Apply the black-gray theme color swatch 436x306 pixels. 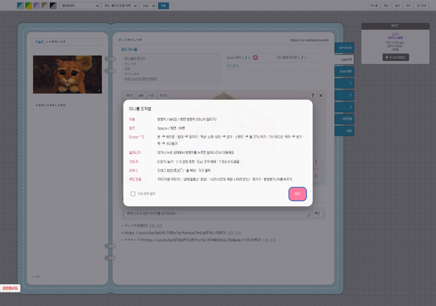pyautogui.click(x=53, y=6)
